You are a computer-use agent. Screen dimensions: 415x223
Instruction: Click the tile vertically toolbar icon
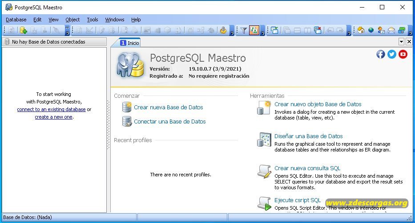pos(307,30)
